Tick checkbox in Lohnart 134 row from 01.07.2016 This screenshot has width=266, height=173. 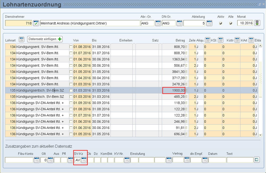(x=71, y=53)
